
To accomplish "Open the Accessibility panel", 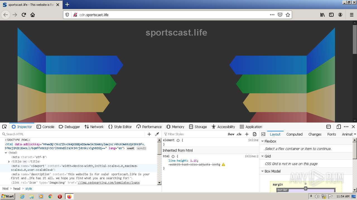I will pos(223,127).
